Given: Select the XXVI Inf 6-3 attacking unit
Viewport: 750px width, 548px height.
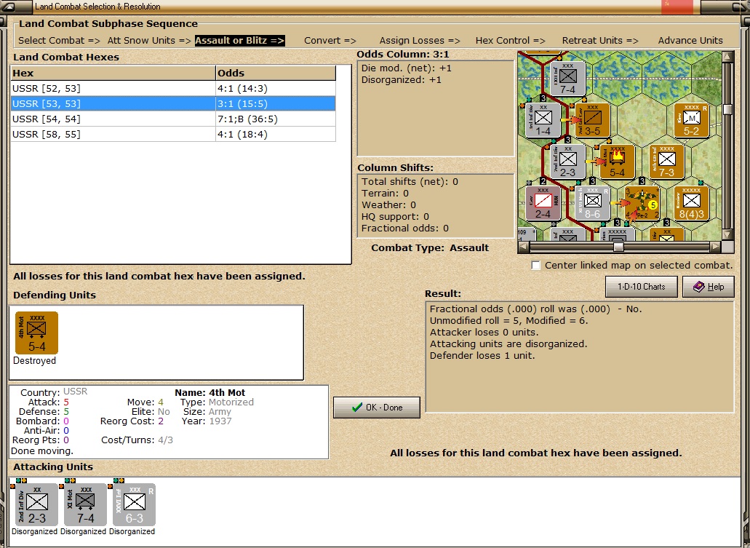Looking at the screenshot, I should [x=134, y=505].
